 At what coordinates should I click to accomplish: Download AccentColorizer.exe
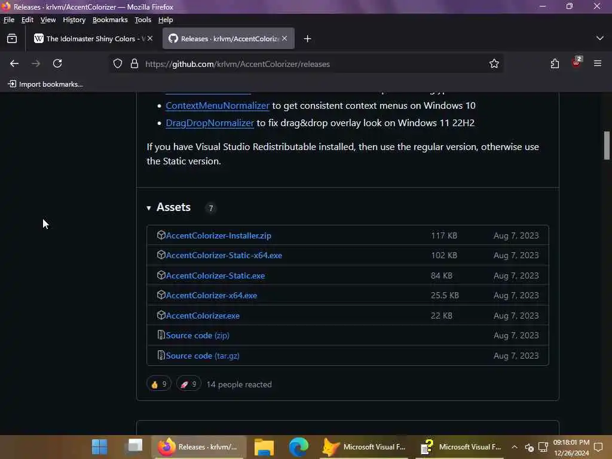pyautogui.click(x=203, y=316)
